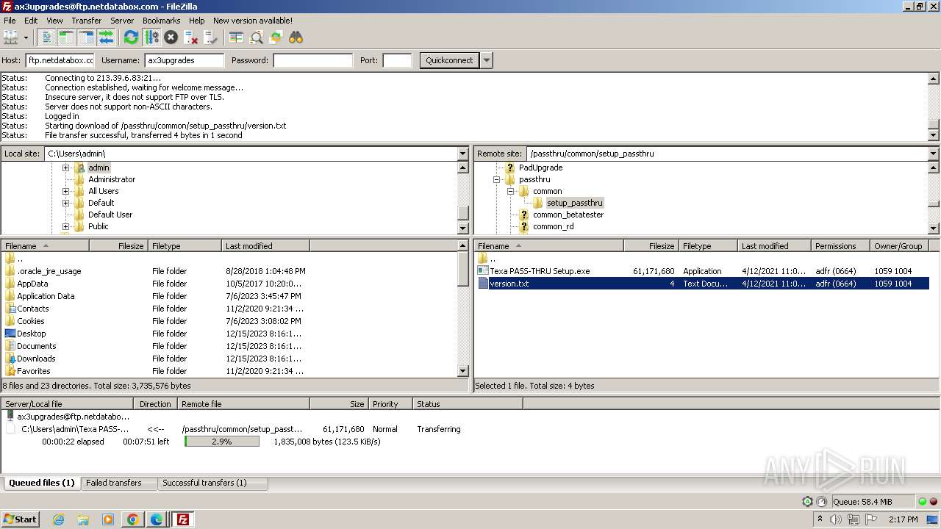The image size is (941, 529).
Task: Click the transfer progress bar
Action: pyautogui.click(x=222, y=442)
